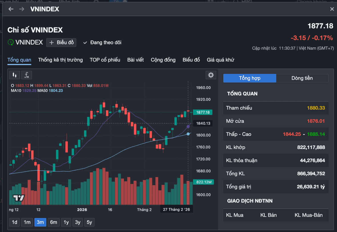Image resolution: width=337 pixels, height=232 pixels.
Task: Open TOP cổ phiếu tab
Action: coord(105,60)
